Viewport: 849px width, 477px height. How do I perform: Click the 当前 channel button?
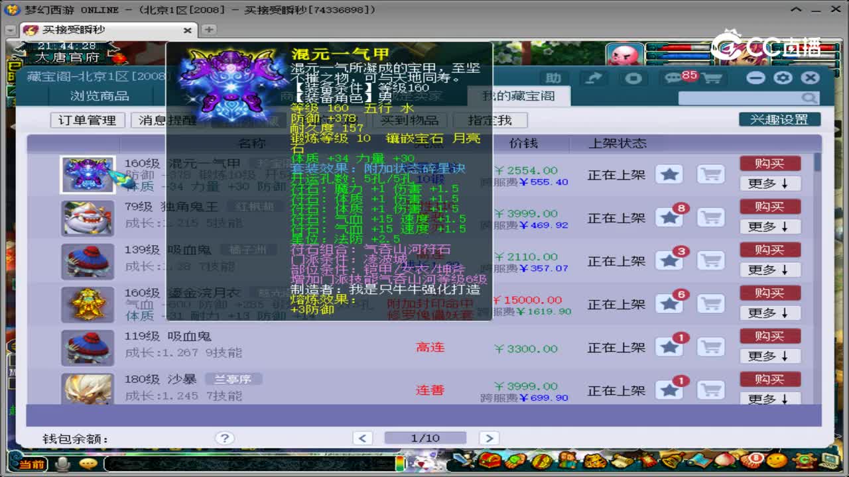click(x=32, y=464)
